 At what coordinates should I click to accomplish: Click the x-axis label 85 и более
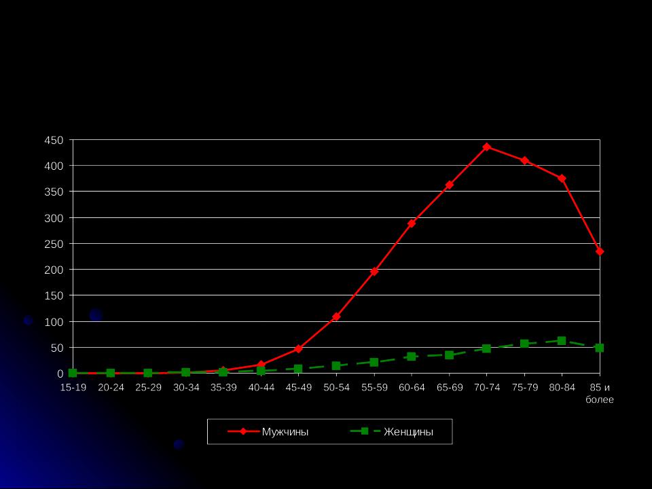600,393
